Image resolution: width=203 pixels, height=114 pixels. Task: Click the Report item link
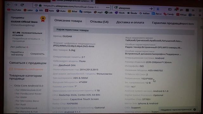coord(187,24)
